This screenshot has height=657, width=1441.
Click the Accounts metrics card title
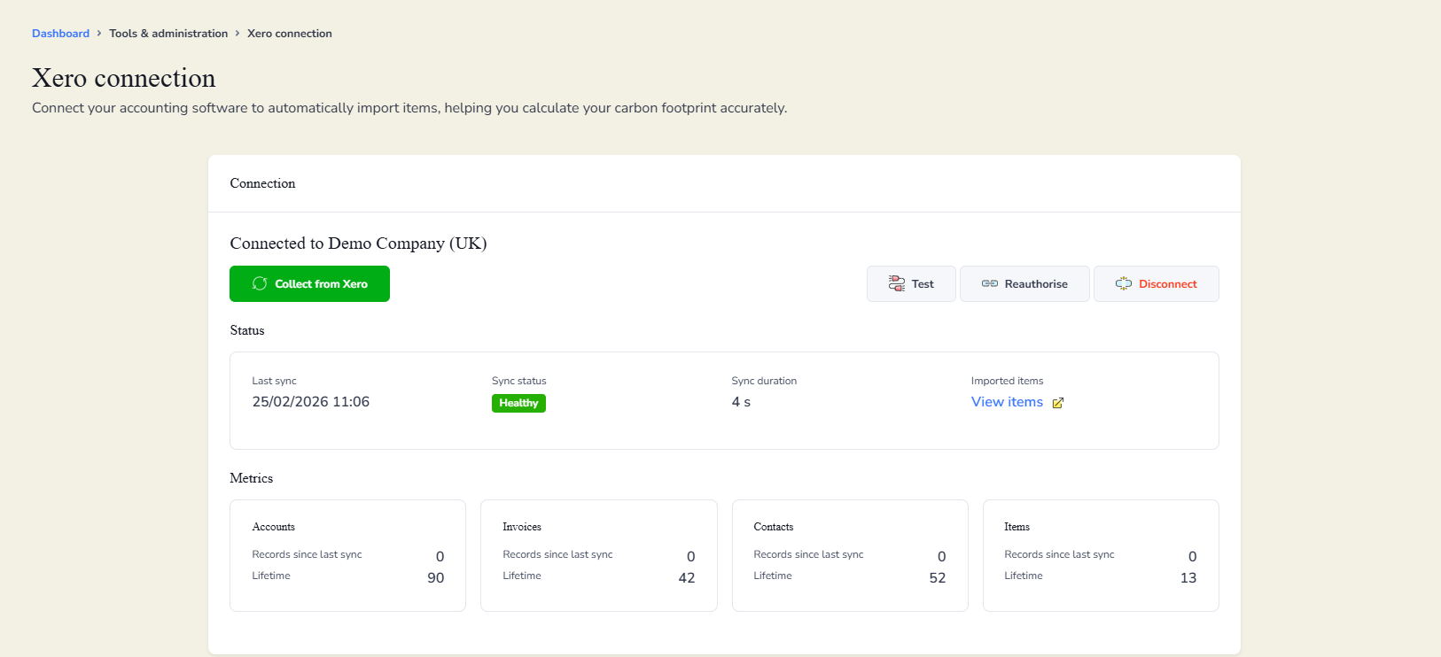coord(273,527)
